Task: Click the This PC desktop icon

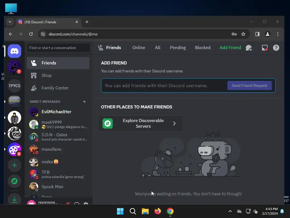Action: [x=11, y=9]
